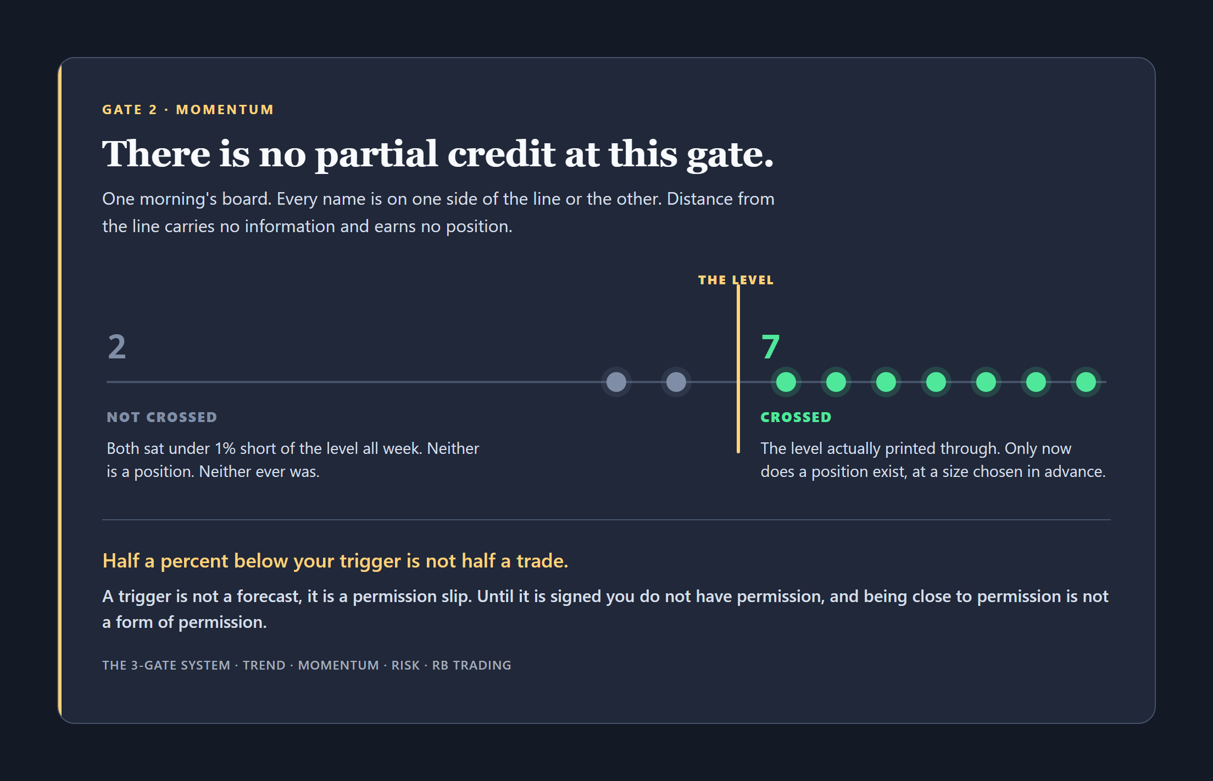Click RB TRADING in the footer
Viewport: 1213px width, 781px height.
(x=471, y=665)
